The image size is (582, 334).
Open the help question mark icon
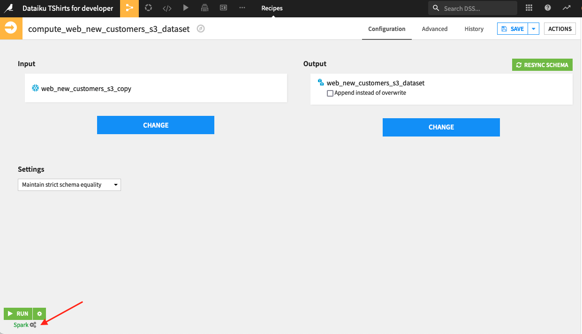(x=547, y=8)
